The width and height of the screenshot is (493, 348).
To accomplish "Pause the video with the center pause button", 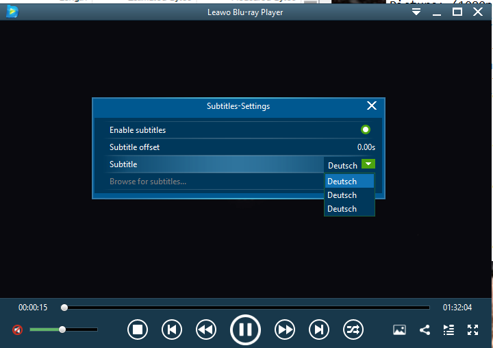I will pyautogui.click(x=245, y=330).
